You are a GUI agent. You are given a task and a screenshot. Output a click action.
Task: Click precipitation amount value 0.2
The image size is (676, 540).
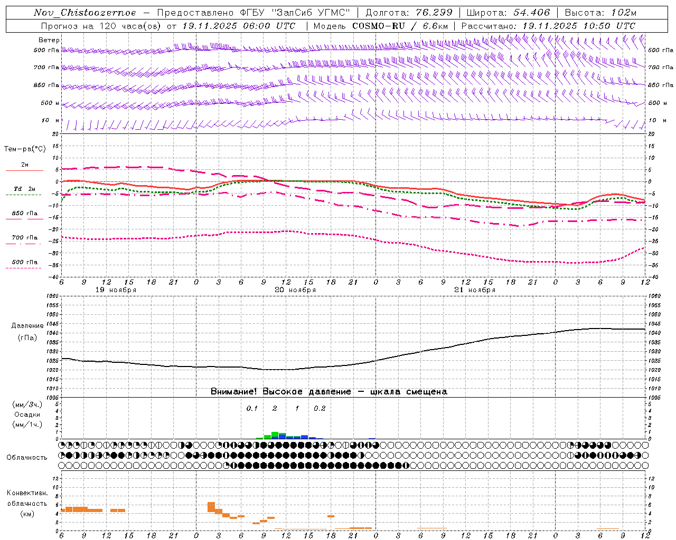320,409
